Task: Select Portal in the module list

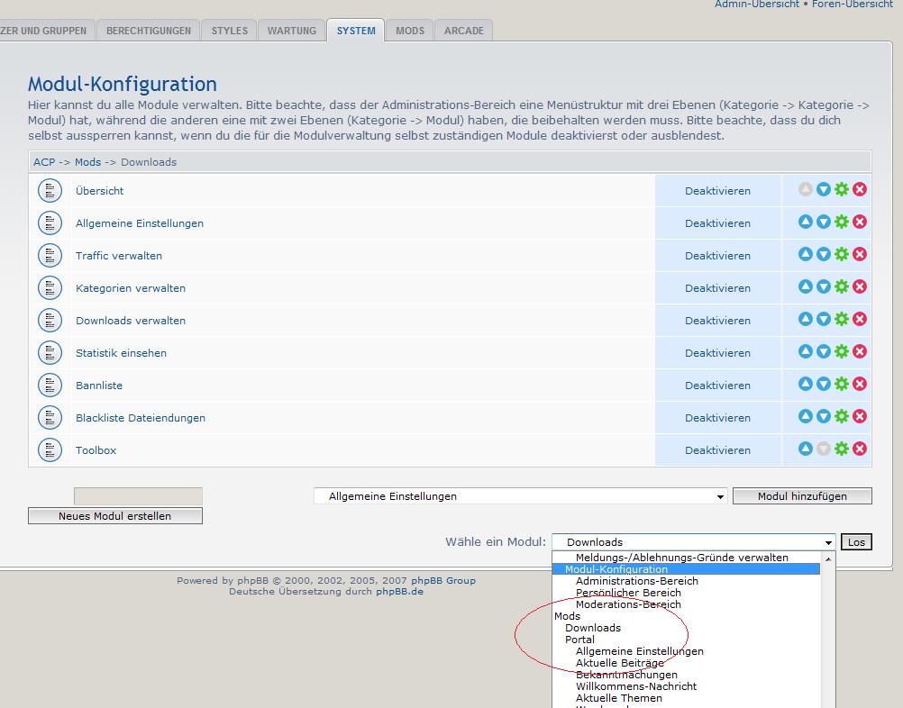Action: click(x=580, y=640)
